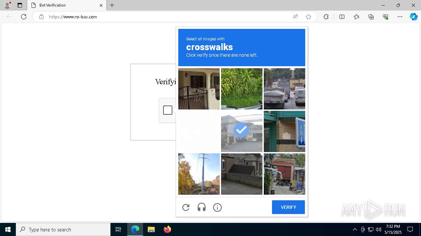Click the browser back arrow
Image resolution: width=421 pixels, height=236 pixels.
click(9, 17)
